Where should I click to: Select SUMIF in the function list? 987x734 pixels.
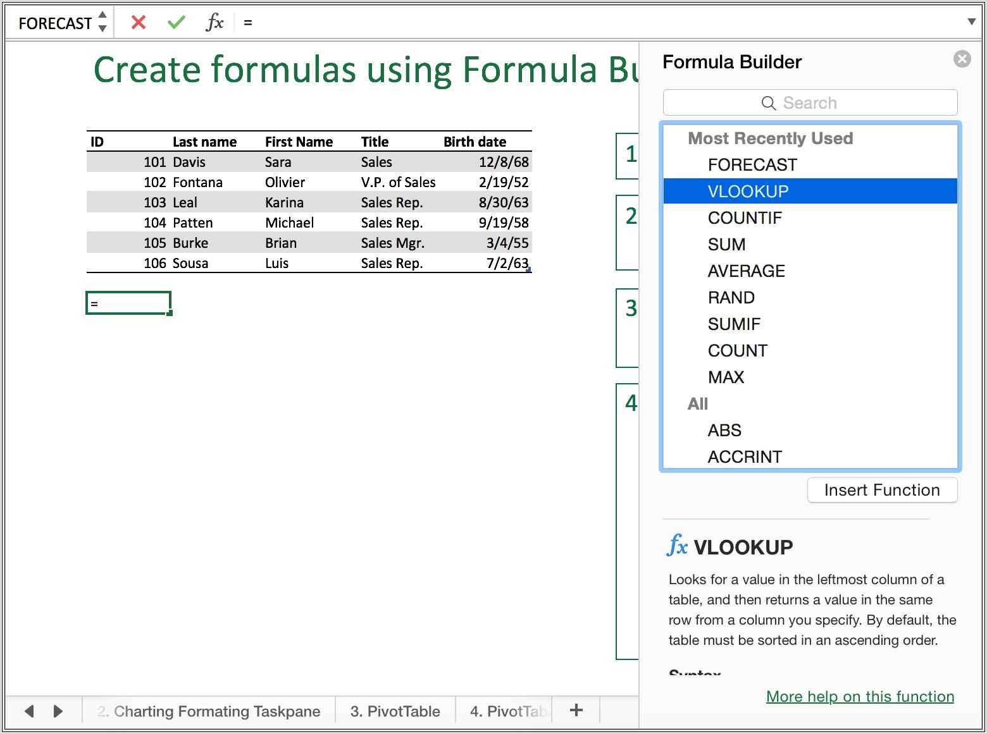[x=810, y=324]
